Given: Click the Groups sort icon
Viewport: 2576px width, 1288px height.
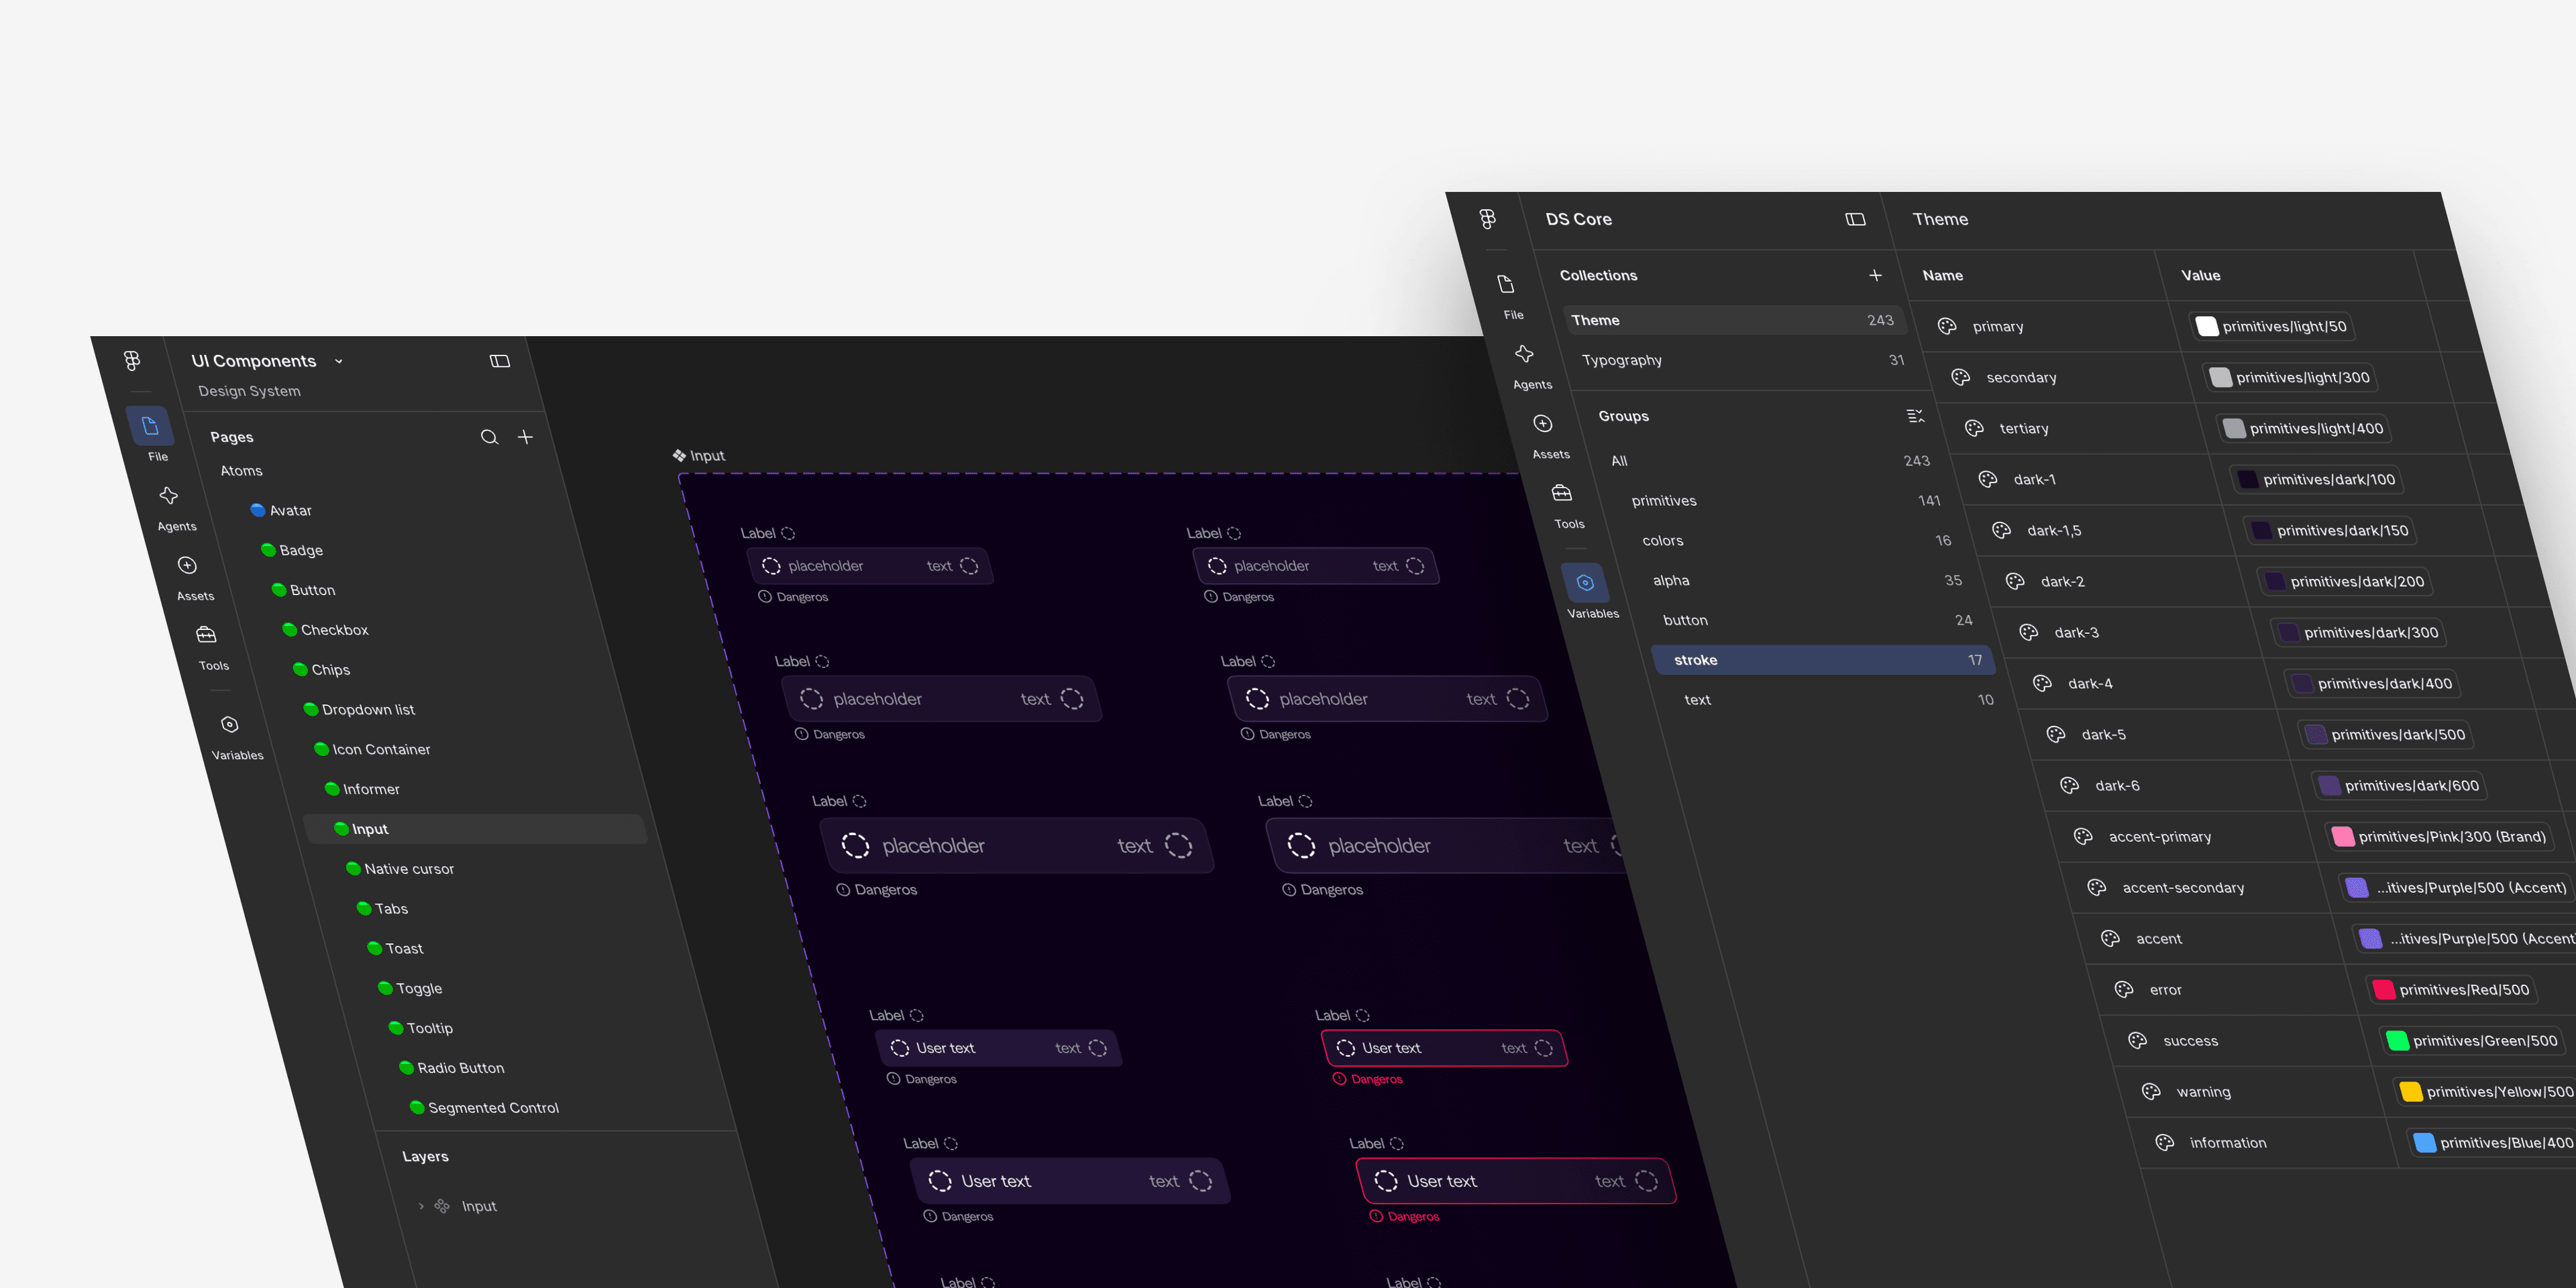Looking at the screenshot, I should click(x=1915, y=416).
